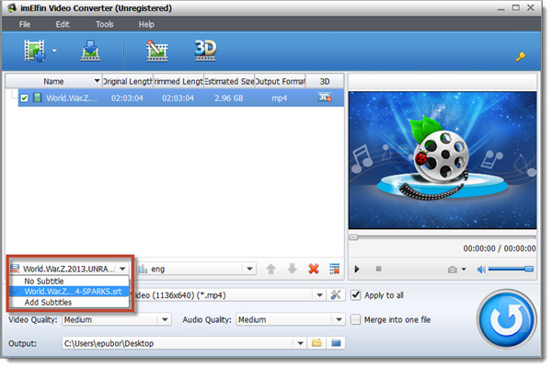
Task: Click the key register icon
Action: 521,56
